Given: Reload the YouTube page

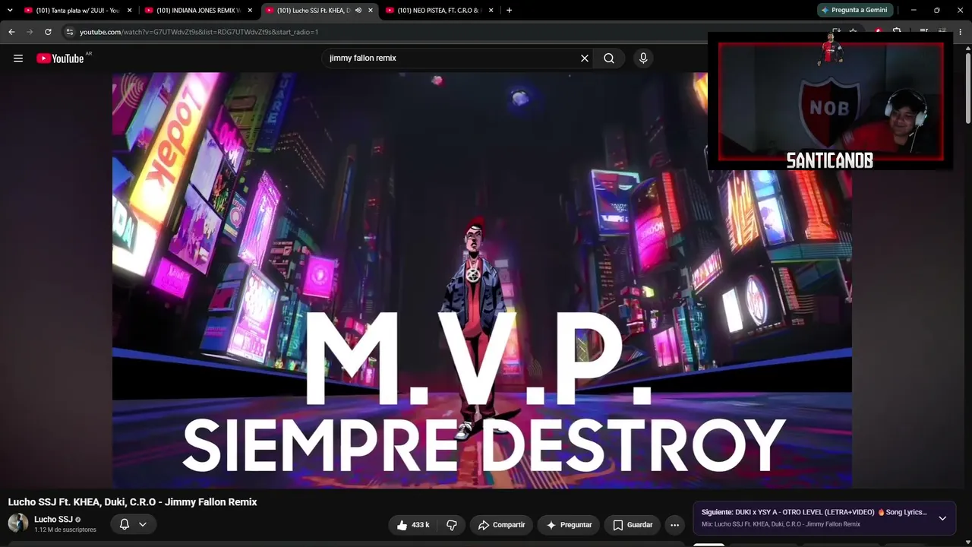Looking at the screenshot, I should click(48, 32).
